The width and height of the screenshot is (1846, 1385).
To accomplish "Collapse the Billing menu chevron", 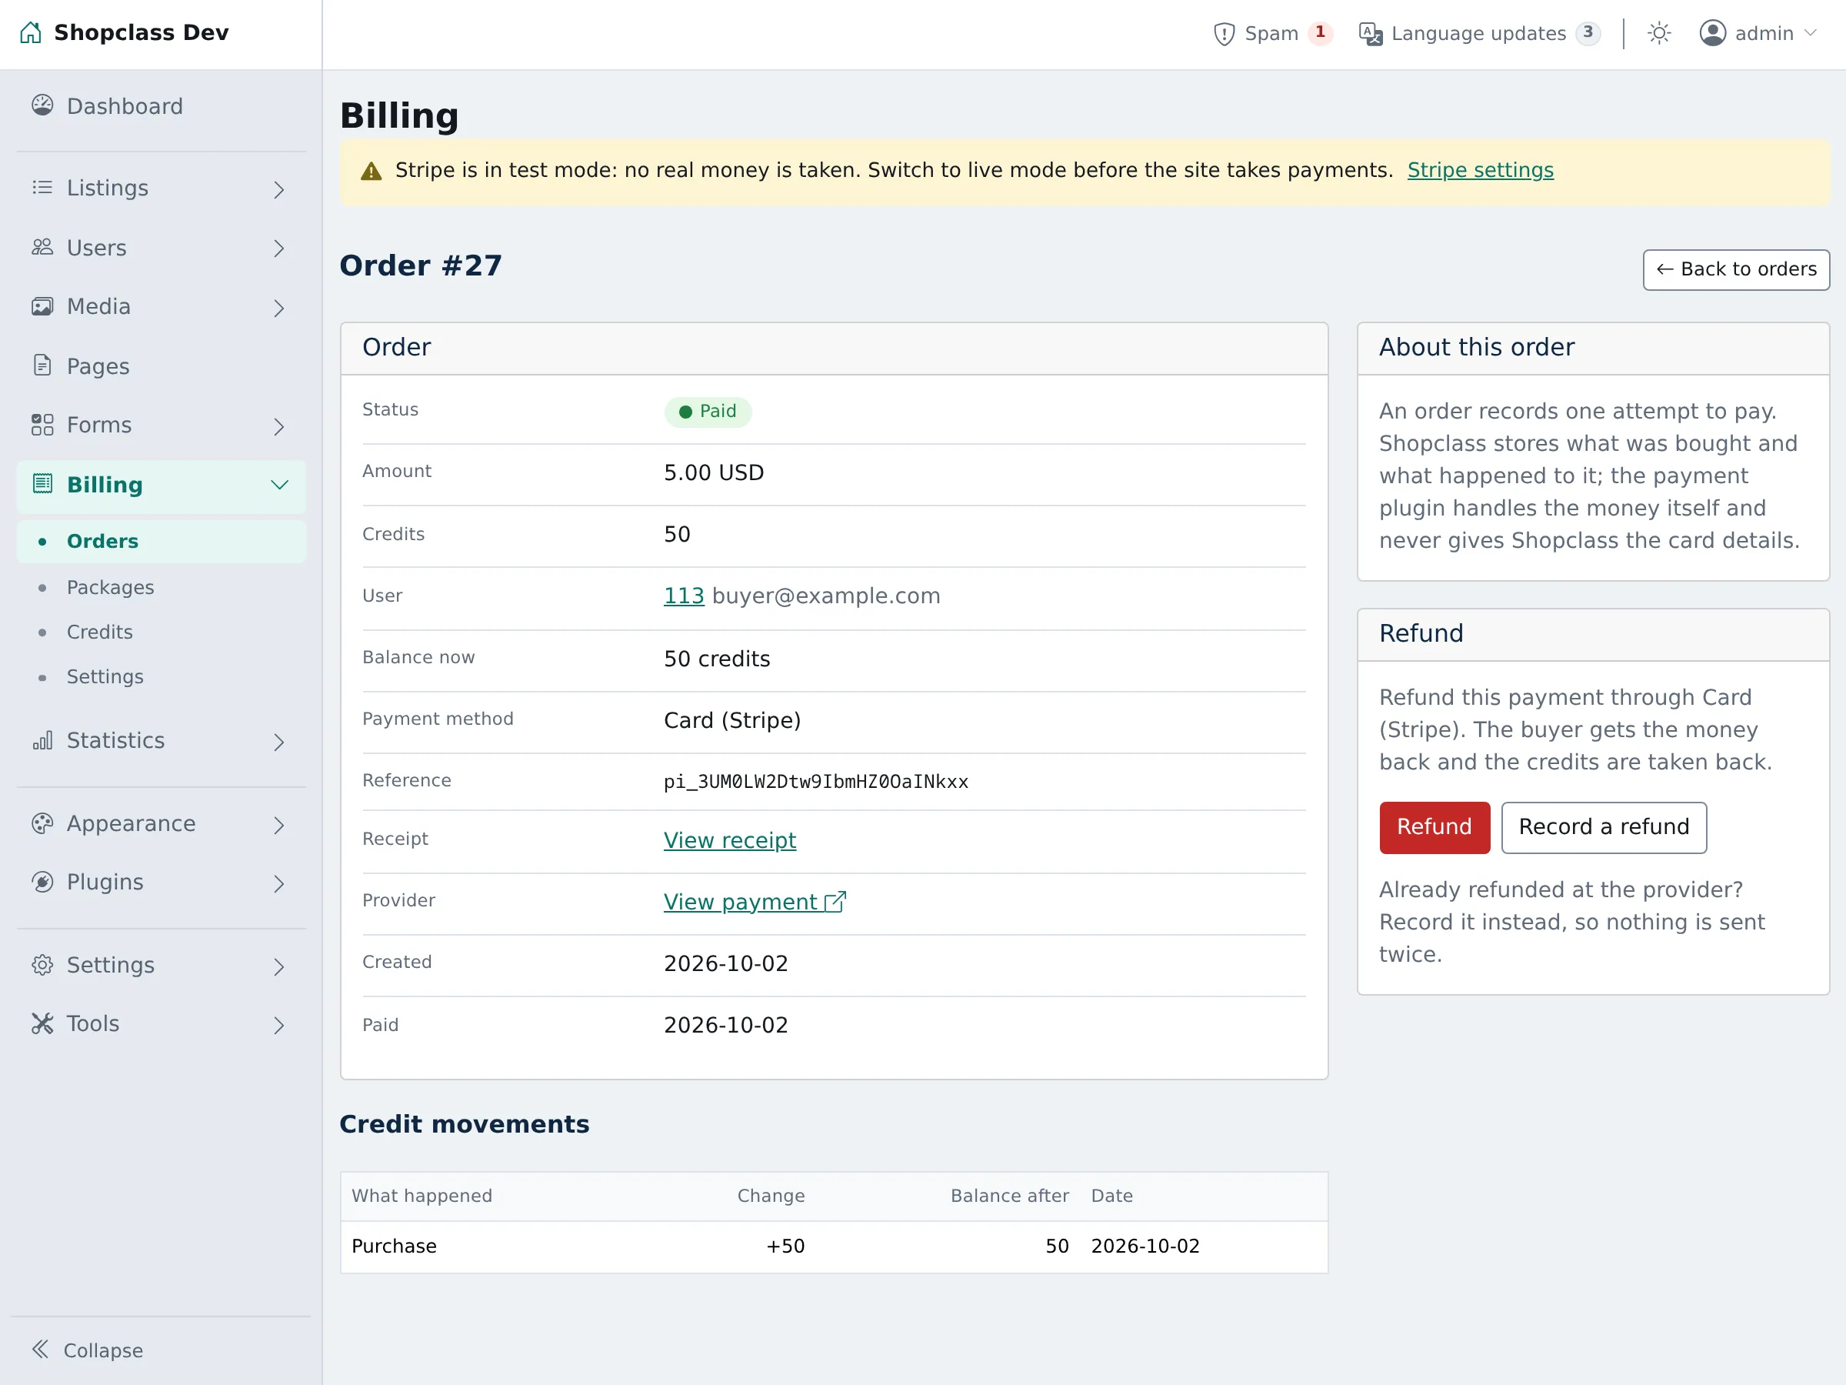I will pos(279,485).
